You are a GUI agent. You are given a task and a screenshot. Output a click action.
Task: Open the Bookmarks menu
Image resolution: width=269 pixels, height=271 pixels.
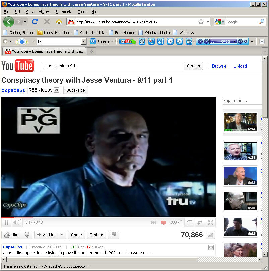[64, 12]
